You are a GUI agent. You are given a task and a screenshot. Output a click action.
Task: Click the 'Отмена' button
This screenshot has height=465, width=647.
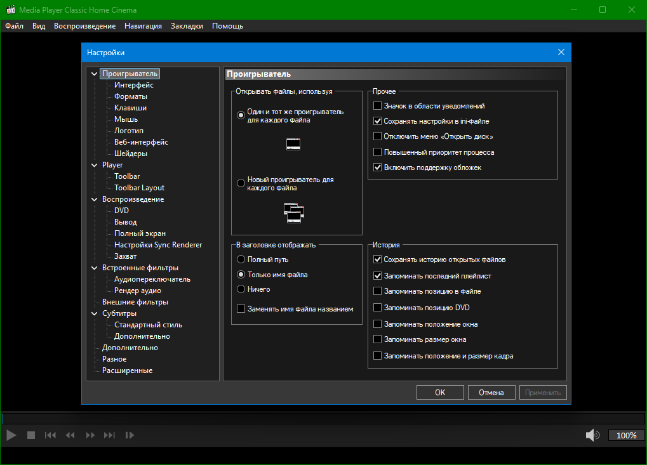point(491,393)
